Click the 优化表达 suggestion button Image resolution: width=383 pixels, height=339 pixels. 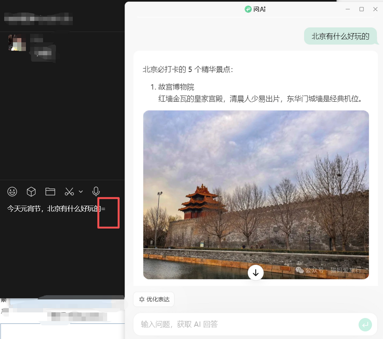(154, 299)
